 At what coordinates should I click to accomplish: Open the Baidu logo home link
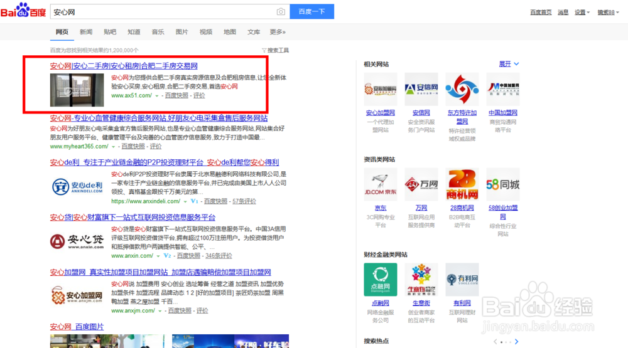(x=23, y=11)
